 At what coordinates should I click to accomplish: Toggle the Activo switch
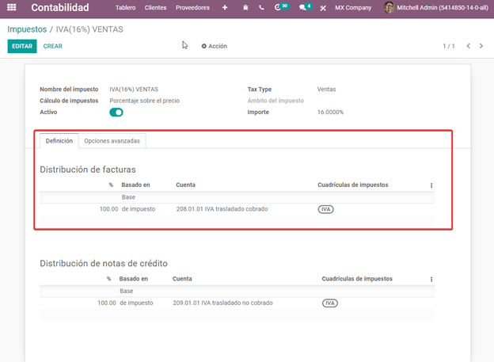pyautogui.click(x=116, y=112)
